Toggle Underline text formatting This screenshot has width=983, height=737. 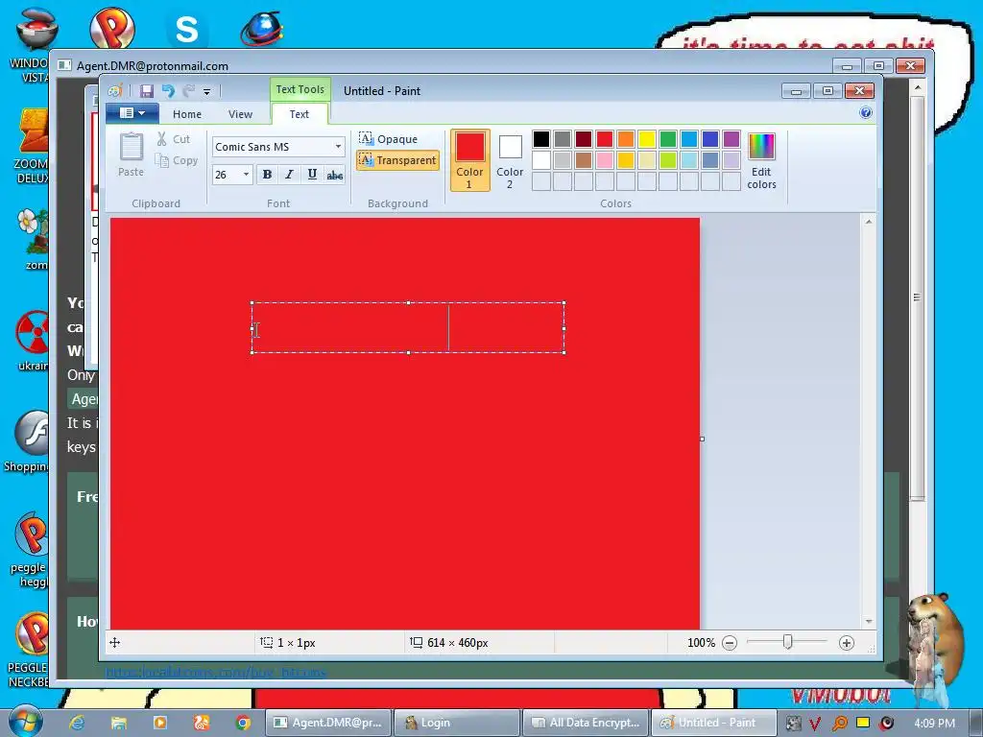pyautogui.click(x=312, y=175)
